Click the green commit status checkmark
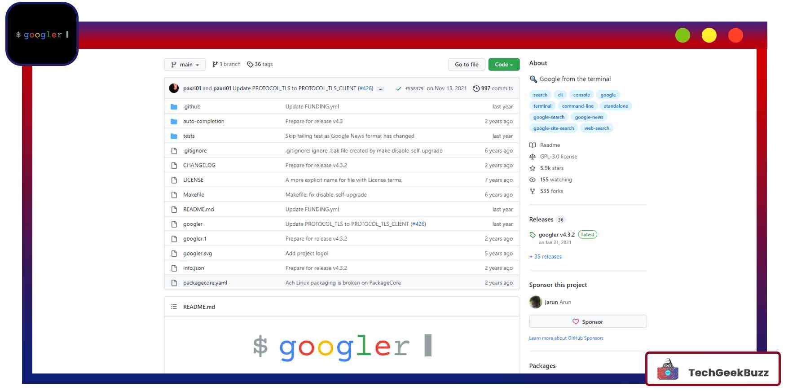This screenshot has height=391, width=788. point(398,88)
